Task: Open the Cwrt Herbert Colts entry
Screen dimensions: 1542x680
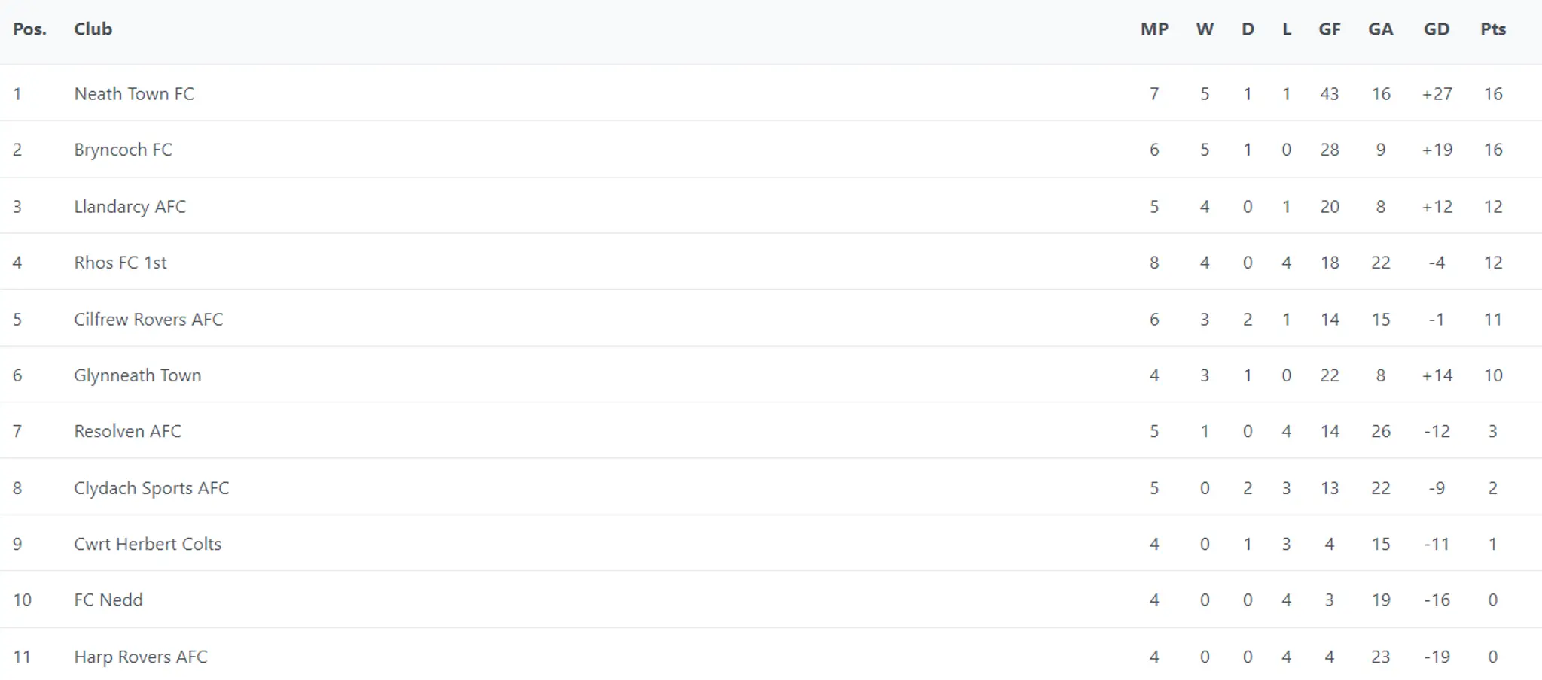Action: coord(148,544)
